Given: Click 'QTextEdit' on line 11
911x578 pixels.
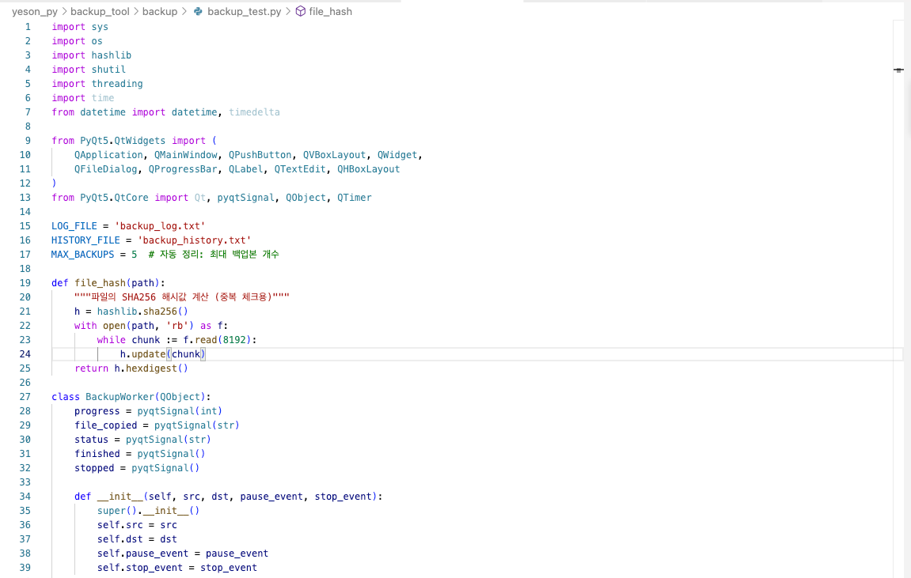Looking at the screenshot, I should click(300, 169).
